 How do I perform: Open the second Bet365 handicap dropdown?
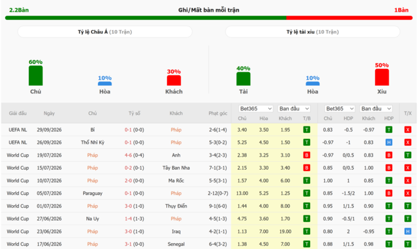pos(340,108)
